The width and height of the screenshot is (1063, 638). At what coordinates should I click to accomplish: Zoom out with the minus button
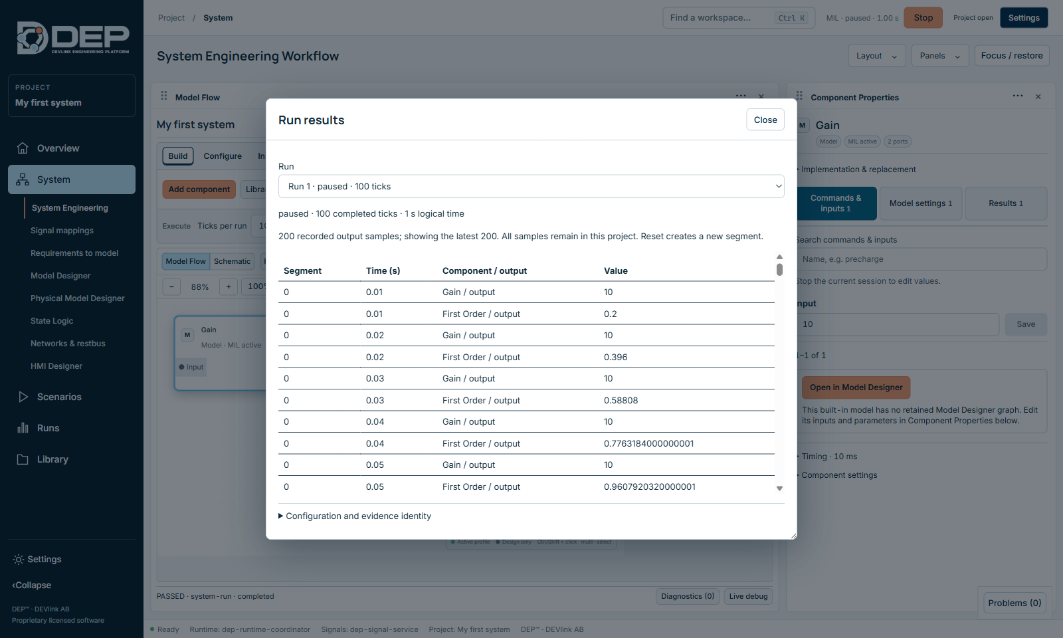click(x=171, y=286)
